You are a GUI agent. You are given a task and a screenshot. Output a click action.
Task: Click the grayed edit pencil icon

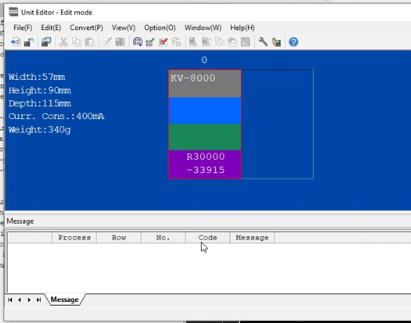pos(106,42)
